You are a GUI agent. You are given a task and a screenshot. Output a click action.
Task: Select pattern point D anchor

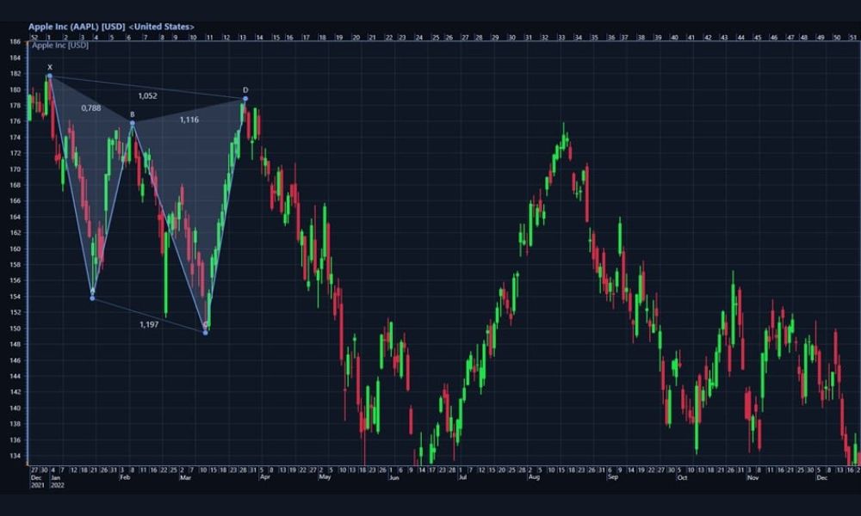pyautogui.click(x=245, y=98)
